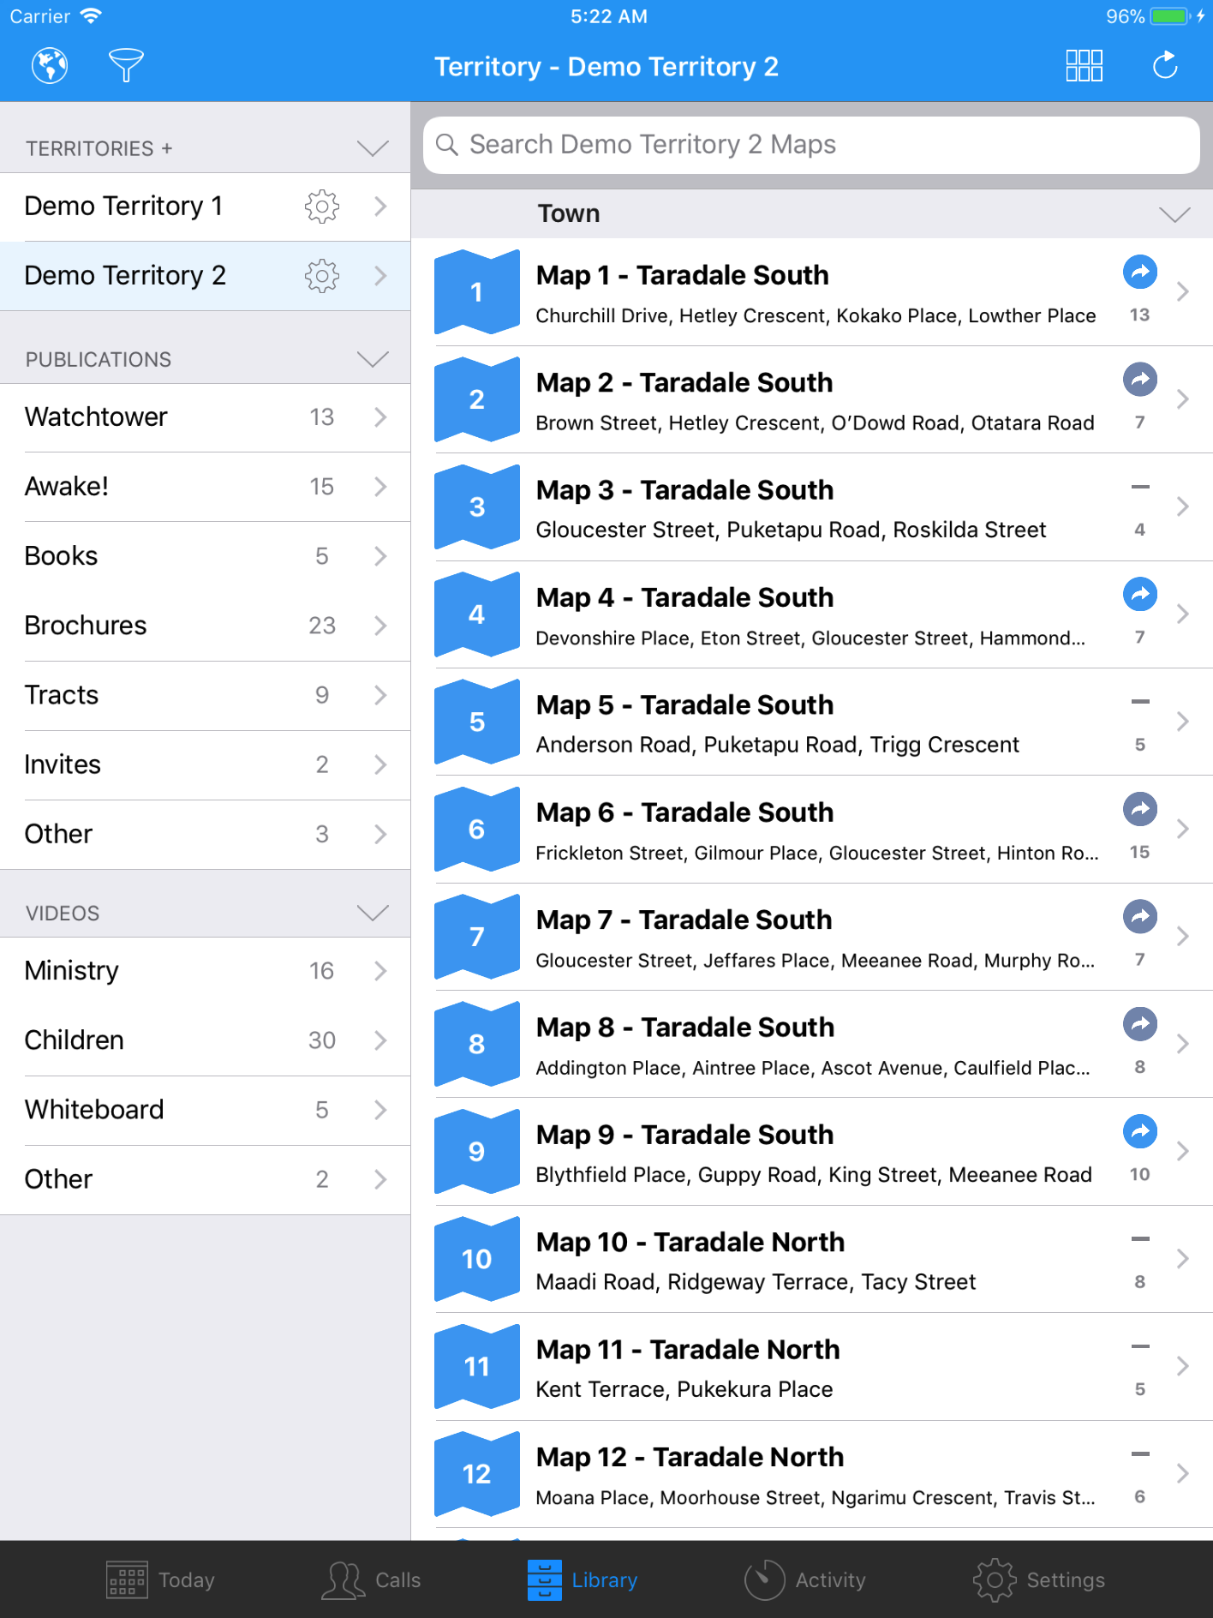Select Other row under Videos
This screenshot has height=1618, width=1213.
point(206,1179)
